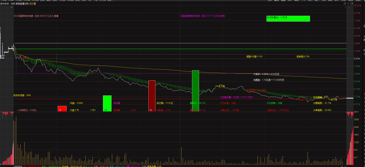Click the 2917 volume axis label
365x167 pixels.
pyautogui.click(x=356, y=112)
